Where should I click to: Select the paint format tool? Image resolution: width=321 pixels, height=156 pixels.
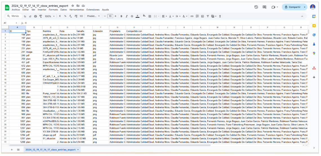(x=41, y=16)
